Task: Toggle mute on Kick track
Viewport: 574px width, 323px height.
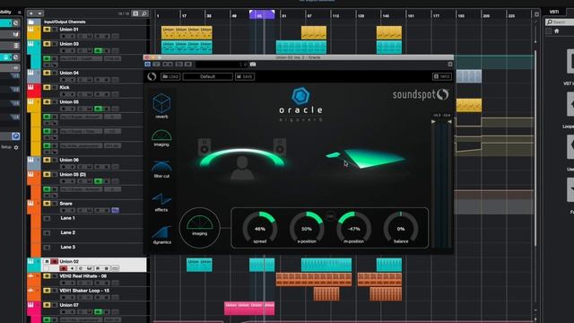Action: point(47,88)
